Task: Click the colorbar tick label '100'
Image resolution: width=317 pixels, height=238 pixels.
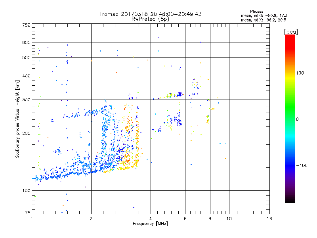Action: [x=300, y=73]
